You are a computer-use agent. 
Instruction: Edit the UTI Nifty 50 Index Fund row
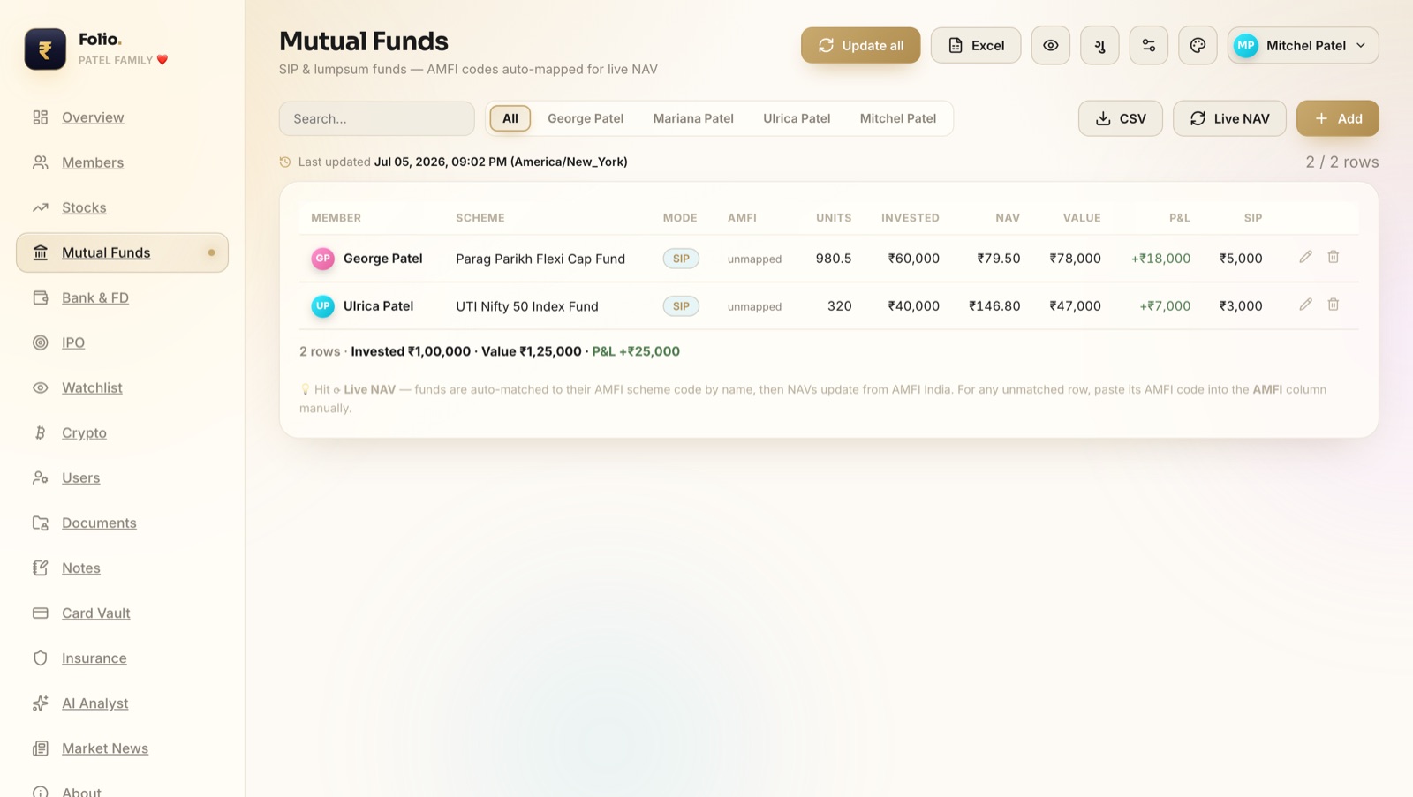pos(1305,305)
